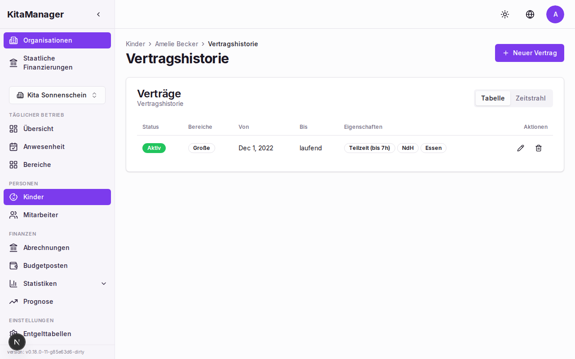Toggle light/dark mode with the sun icon
Image resolution: width=575 pixels, height=359 pixels.
505,14
